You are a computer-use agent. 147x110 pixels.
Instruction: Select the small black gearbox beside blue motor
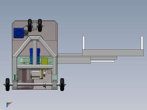pyautogui.click(x=26, y=33)
